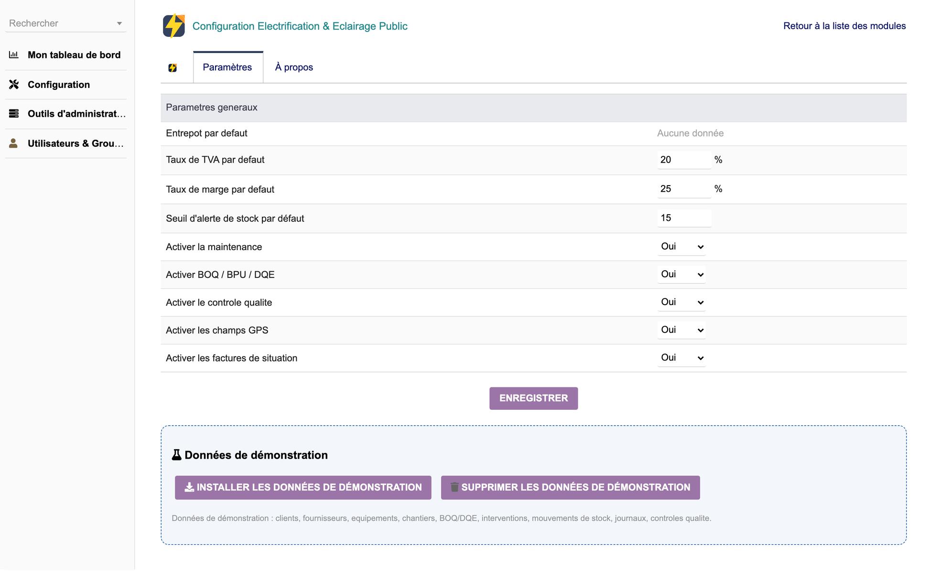The height and width of the screenshot is (572, 930).
Task: Click the Seuil d'alerte de stock field
Action: point(684,218)
